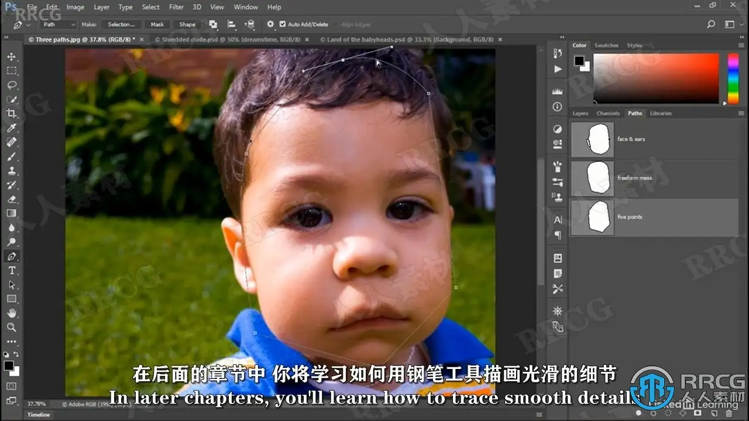Screen dimensions: 749x421
Task: Open the Actions panel play icon
Action: click(557, 69)
